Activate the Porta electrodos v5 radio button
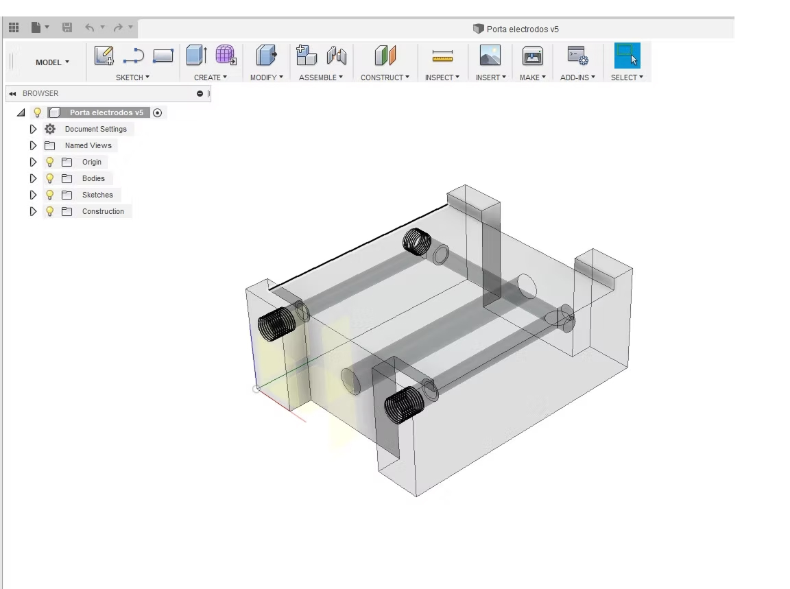Screen dimensions: 790x589 pyautogui.click(x=158, y=112)
